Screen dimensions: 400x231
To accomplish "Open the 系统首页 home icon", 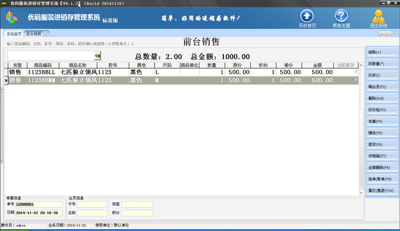I will click(x=307, y=18).
